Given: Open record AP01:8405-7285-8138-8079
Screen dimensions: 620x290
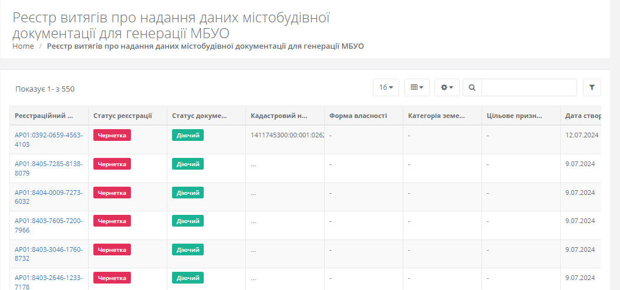Looking at the screenshot, I should tap(49, 168).
